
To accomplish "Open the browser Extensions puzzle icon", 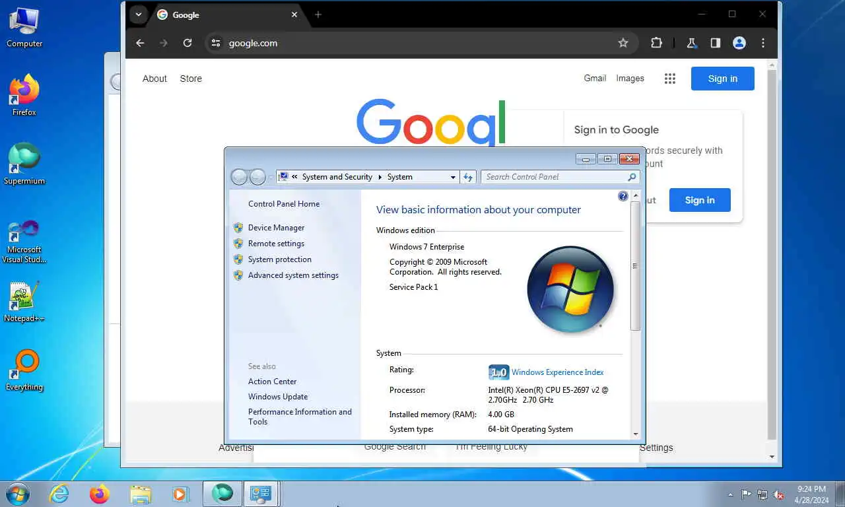I will point(656,43).
